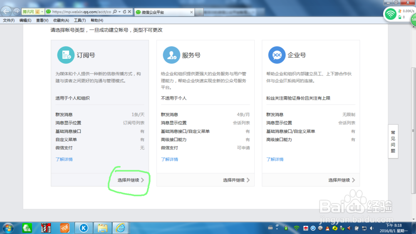Open the File Explorer folder on the taskbar
The image size is (416, 234).
(102, 228)
